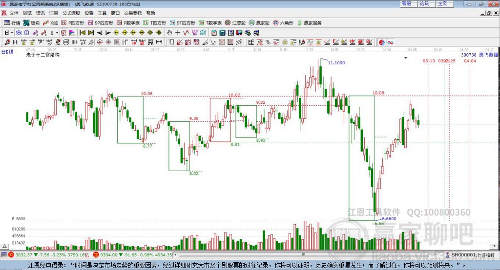The width and height of the screenshot is (500, 270).
Task: Click the K线 toolbar button
Action: click(50, 23)
